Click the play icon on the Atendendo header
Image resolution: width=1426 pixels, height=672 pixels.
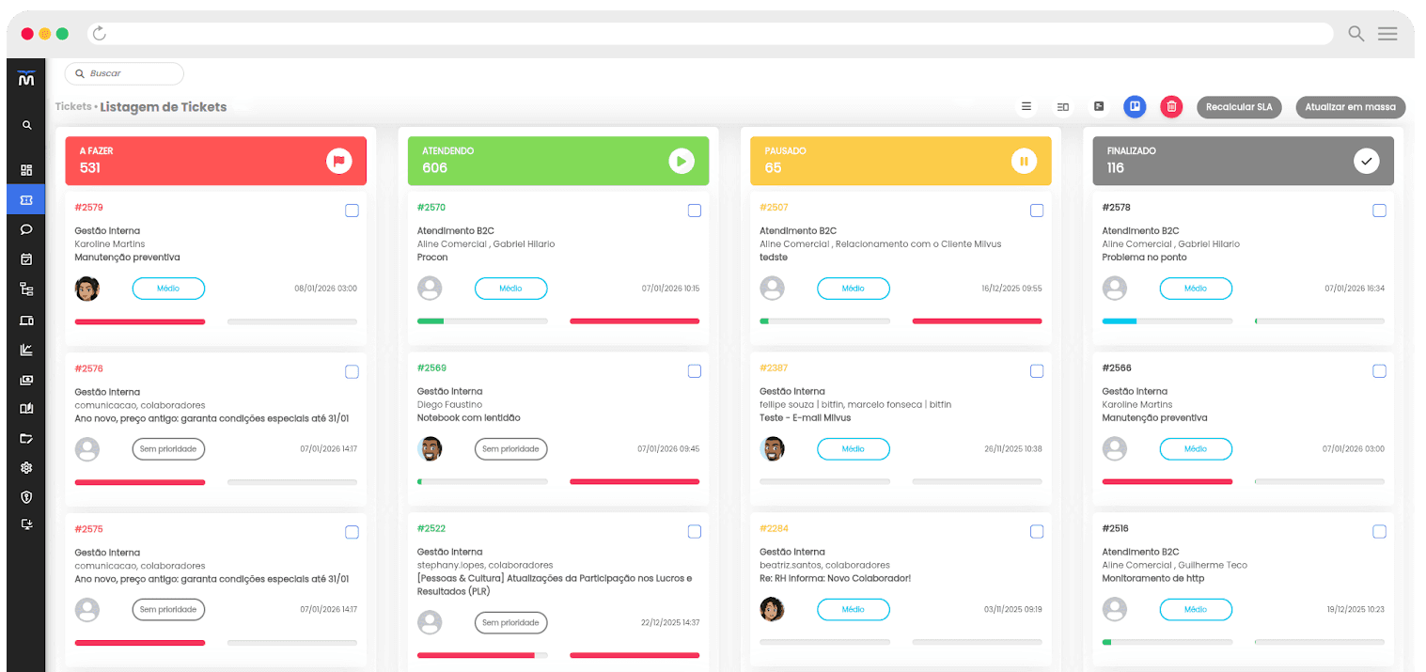pos(682,162)
